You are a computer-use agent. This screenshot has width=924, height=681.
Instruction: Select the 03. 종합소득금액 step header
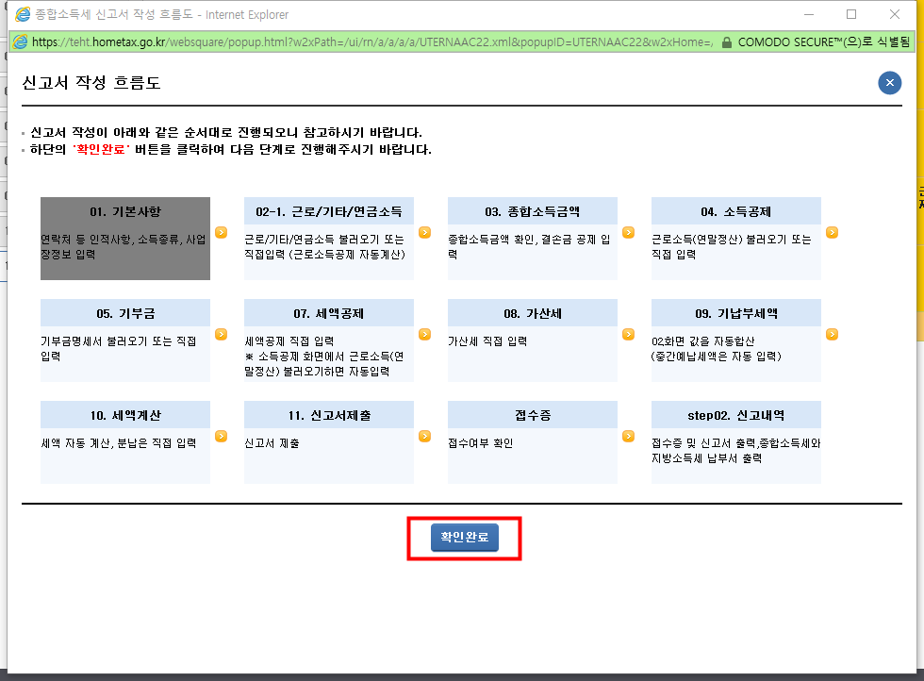tap(533, 211)
